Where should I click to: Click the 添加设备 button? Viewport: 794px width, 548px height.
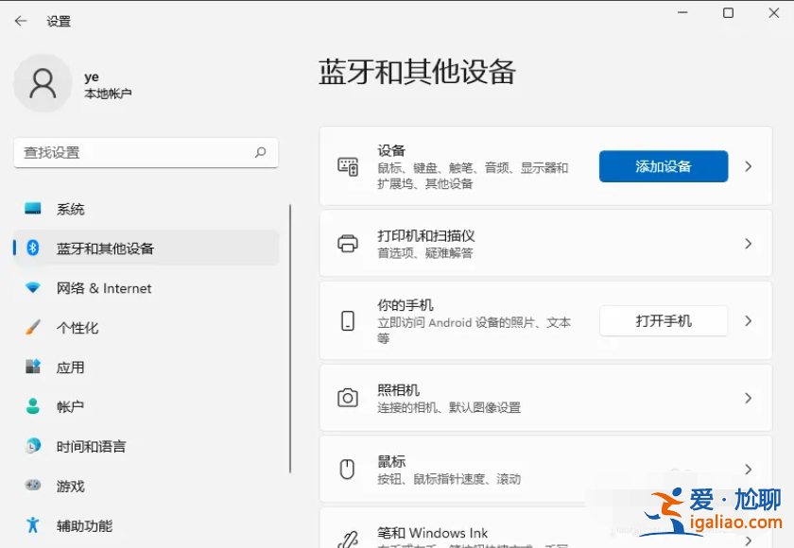[x=663, y=166]
